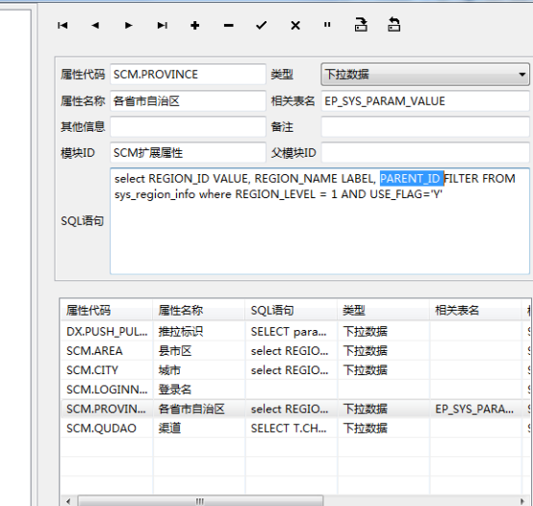This screenshot has height=506, width=533.
Task: Click the empty 备注 input field
Action: (425, 127)
